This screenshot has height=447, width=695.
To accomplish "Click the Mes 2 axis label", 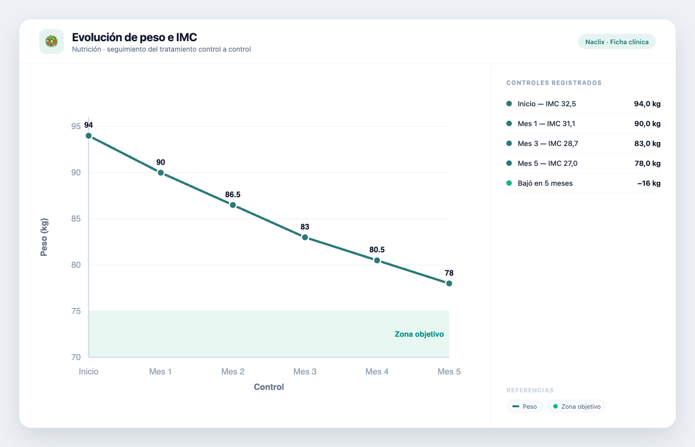I will click(x=233, y=372).
